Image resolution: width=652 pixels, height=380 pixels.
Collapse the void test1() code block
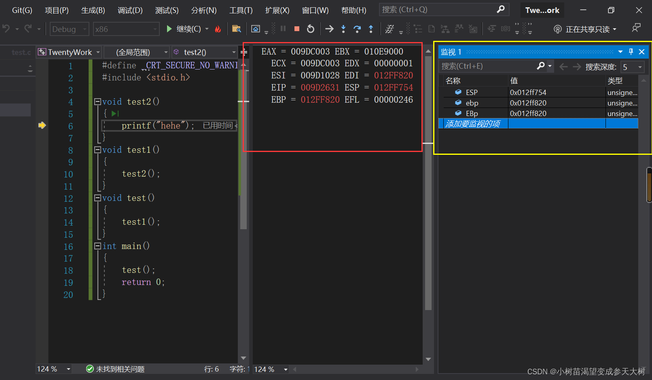pyautogui.click(x=97, y=150)
